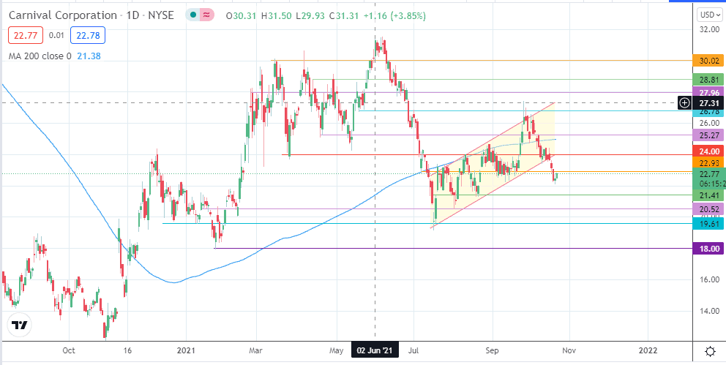
Task: Click the Jul label on time axis
Action: click(x=414, y=350)
